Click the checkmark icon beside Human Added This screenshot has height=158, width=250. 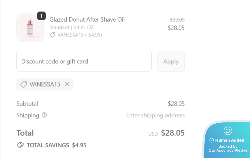(x=211, y=140)
